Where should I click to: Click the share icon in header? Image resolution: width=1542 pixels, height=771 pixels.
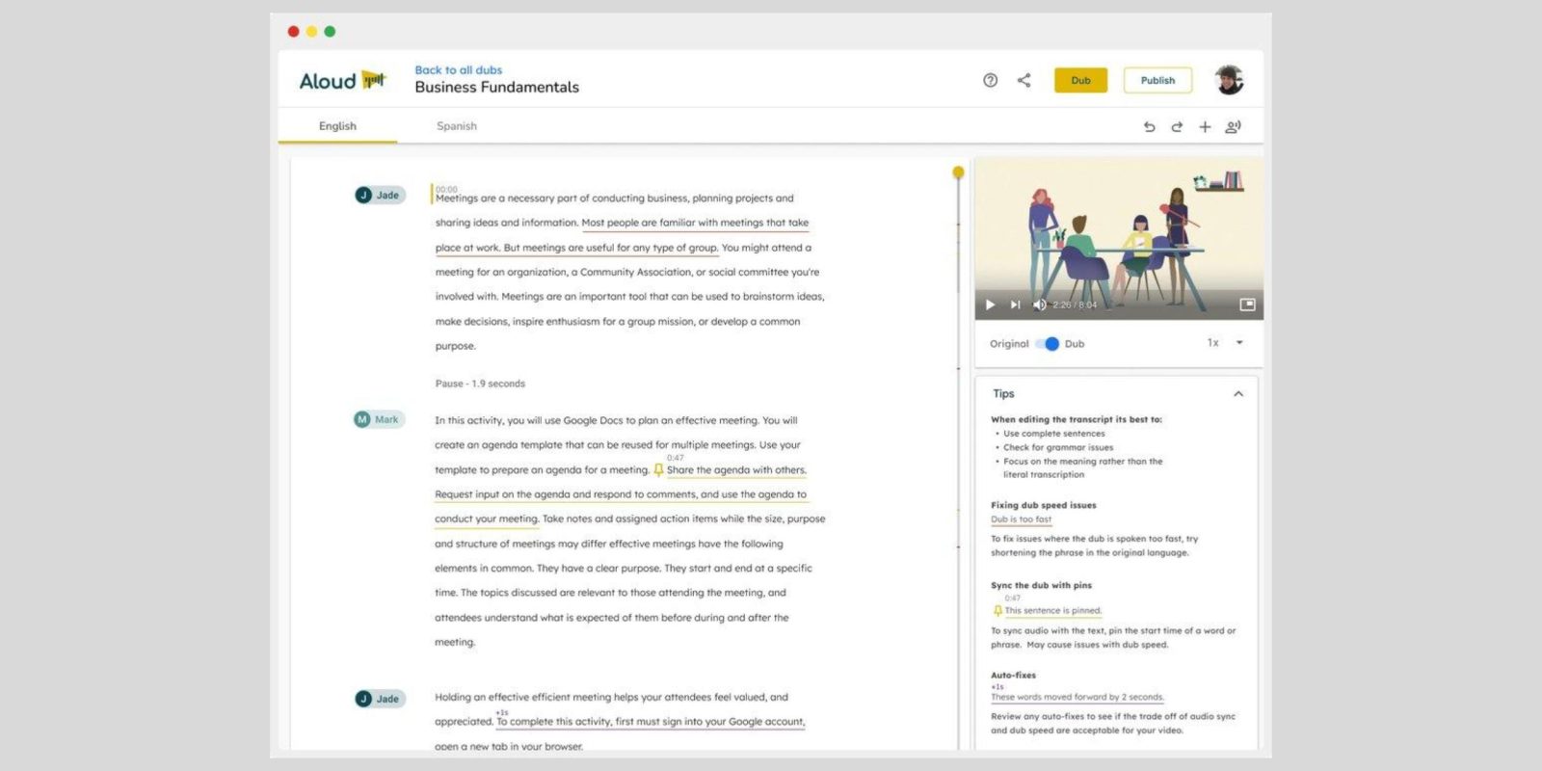pos(1024,80)
